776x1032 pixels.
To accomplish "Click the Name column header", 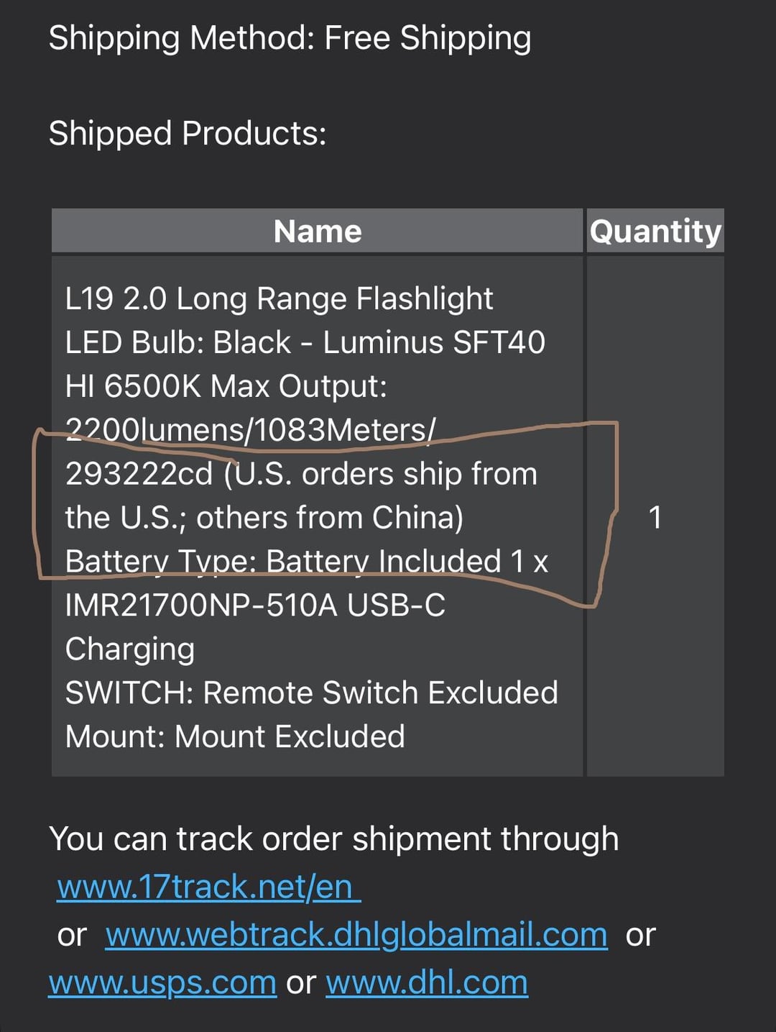I will [x=317, y=232].
